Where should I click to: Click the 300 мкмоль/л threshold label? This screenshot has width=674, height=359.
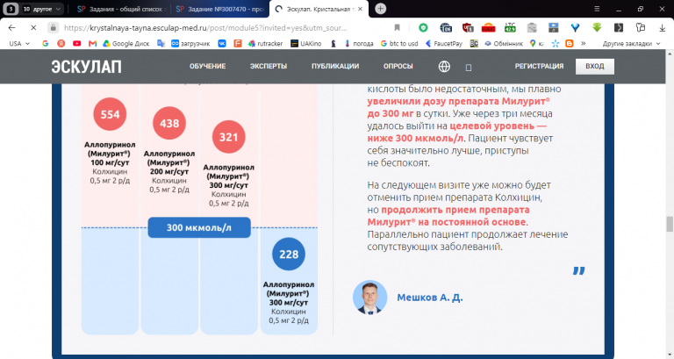point(199,228)
